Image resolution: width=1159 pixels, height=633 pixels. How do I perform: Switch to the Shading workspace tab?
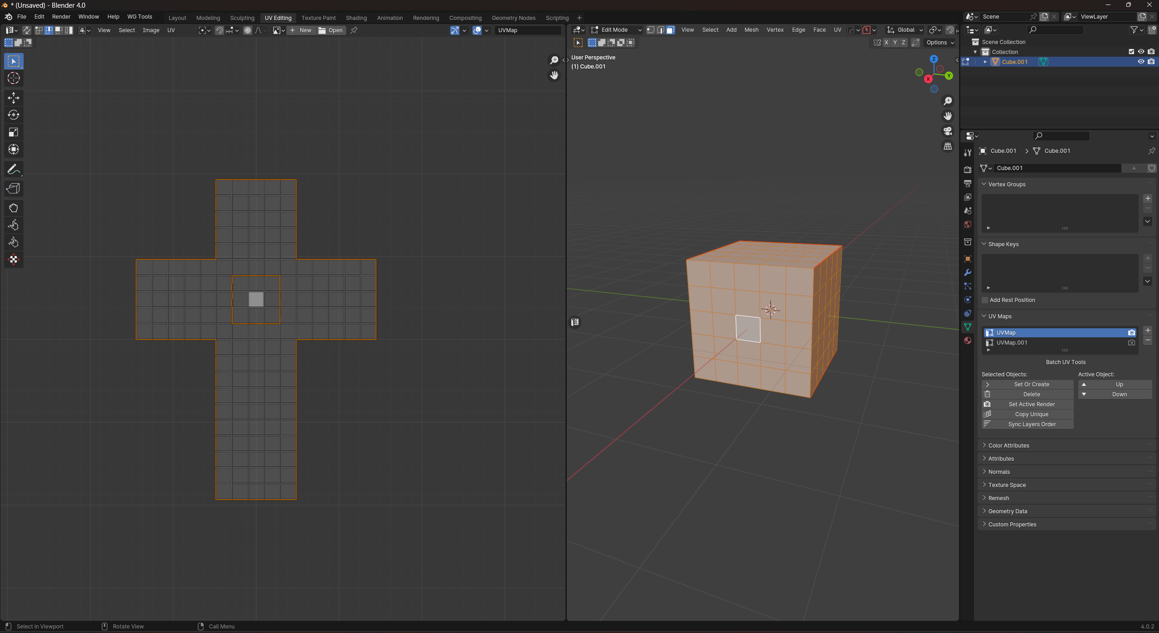356,18
